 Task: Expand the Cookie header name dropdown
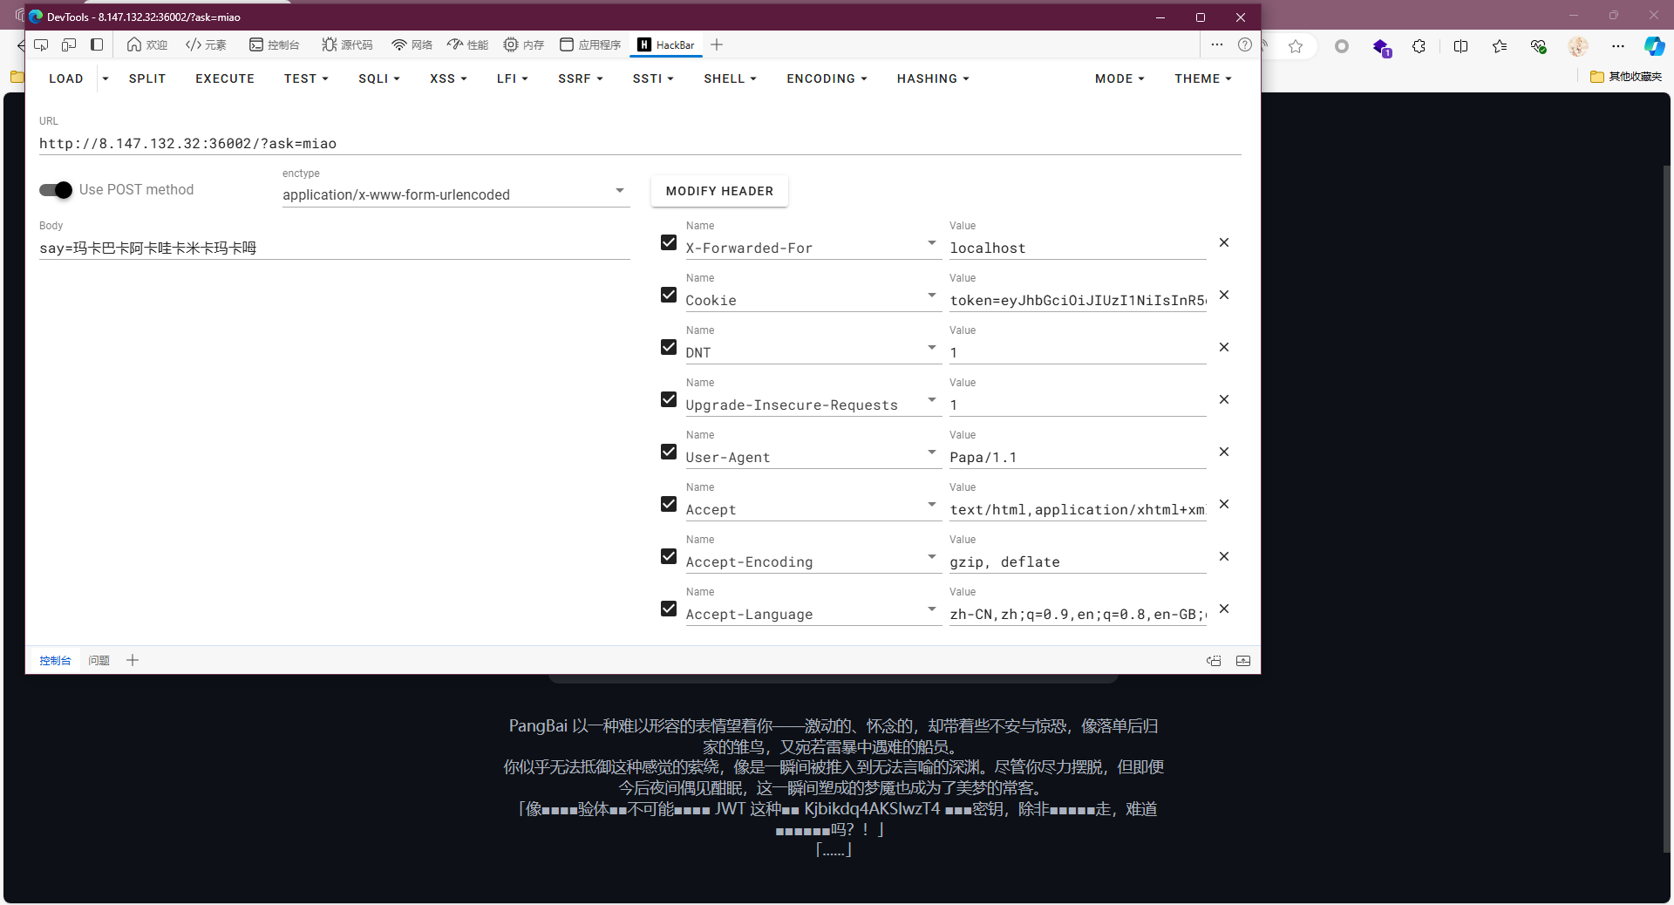[931, 296]
